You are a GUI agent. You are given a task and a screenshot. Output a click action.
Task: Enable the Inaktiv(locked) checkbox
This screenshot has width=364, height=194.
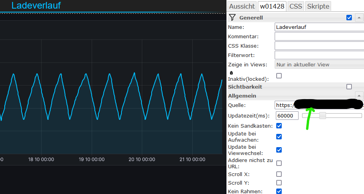coord(279,76)
